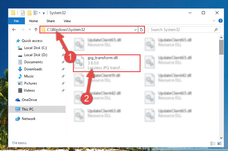Open recent locations dropdown arrow
This screenshot has width=228, height=151.
pos(30,30)
